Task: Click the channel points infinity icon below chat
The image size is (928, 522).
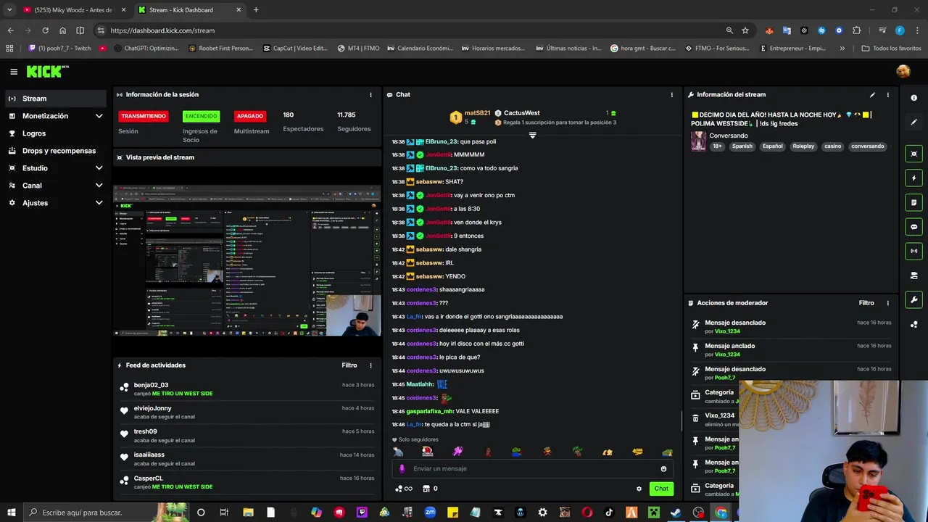Action: 404,489
